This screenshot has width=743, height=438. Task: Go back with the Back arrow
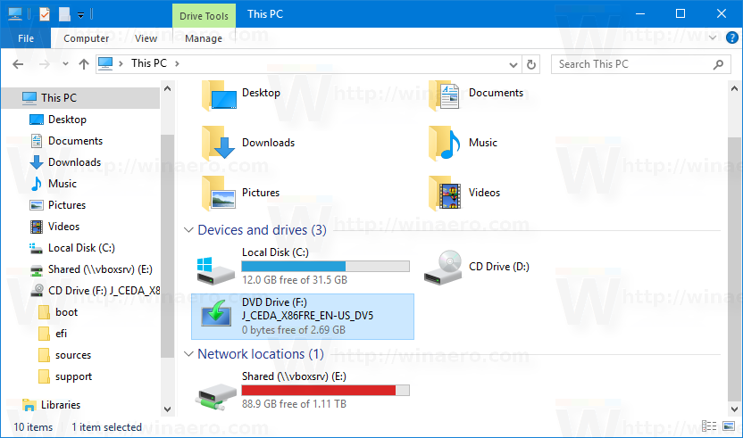pos(18,64)
